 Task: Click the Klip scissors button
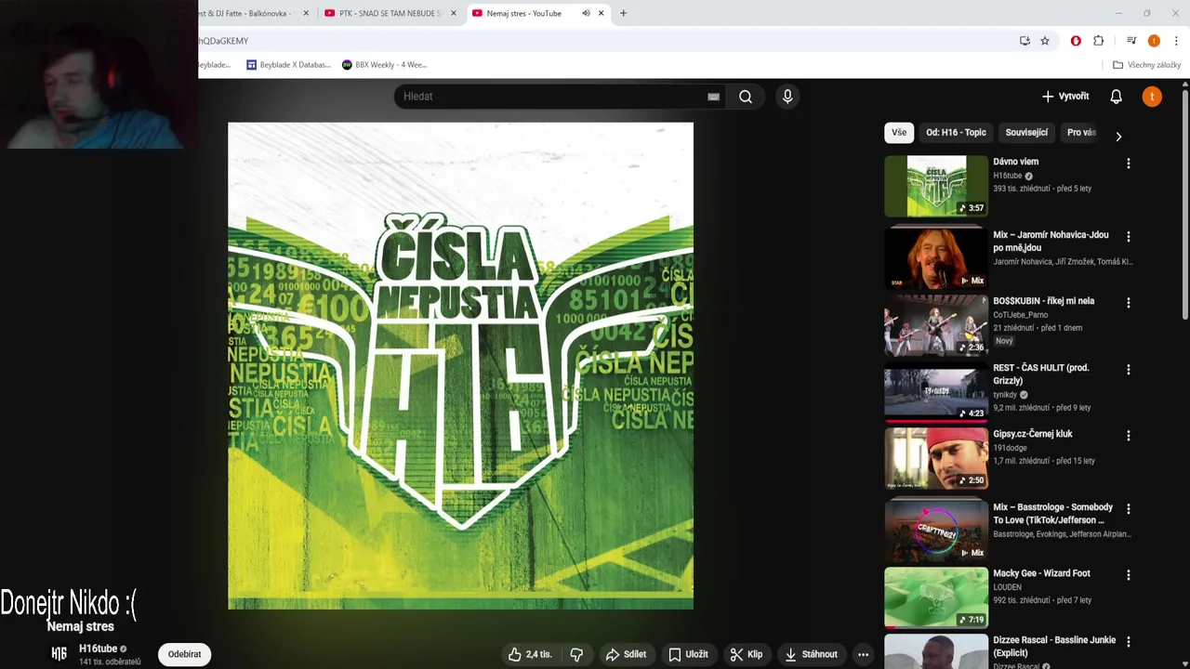point(746,654)
